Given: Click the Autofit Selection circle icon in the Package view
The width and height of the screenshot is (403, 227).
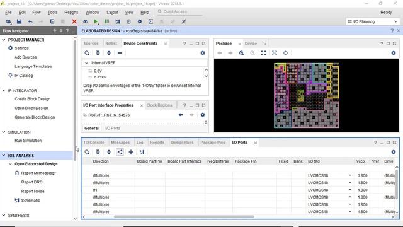Looking at the screenshot, I should tap(285, 53).
